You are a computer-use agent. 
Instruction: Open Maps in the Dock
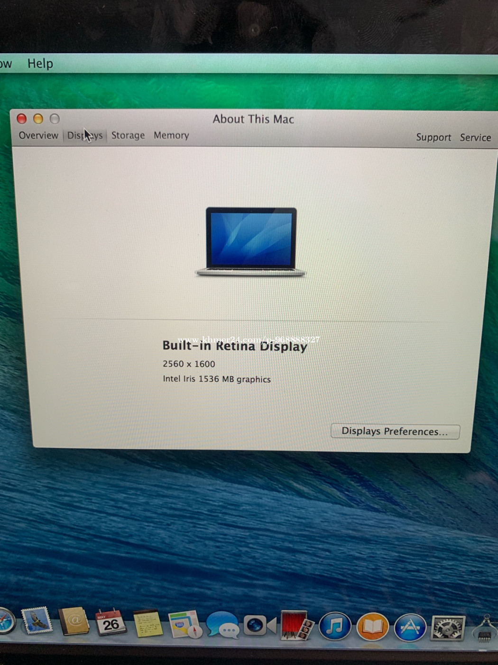click(x=185, y=625)
